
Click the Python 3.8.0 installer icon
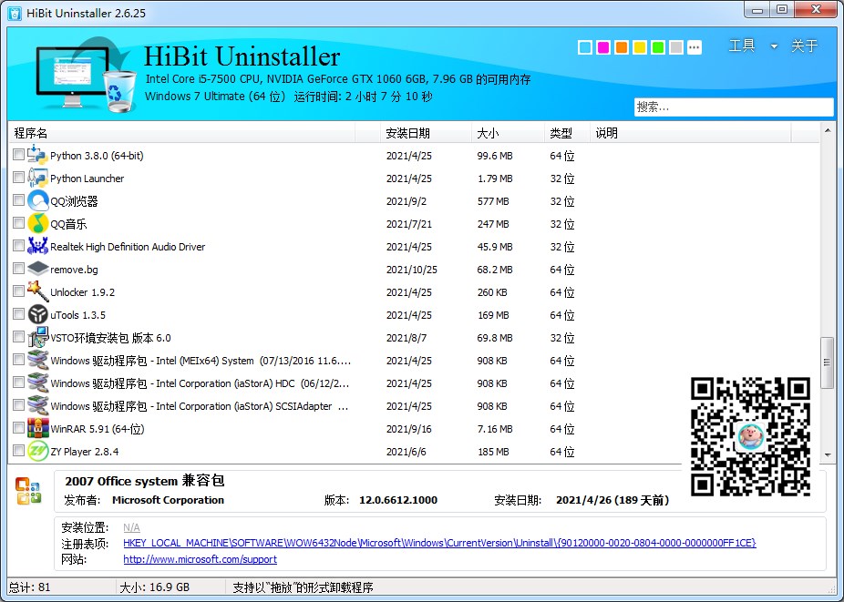(x=37, y=155)
